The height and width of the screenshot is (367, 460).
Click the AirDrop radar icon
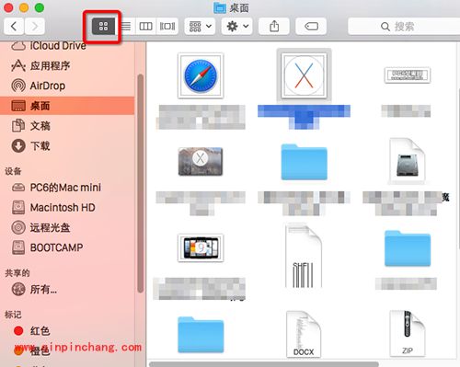coord(18,86)
